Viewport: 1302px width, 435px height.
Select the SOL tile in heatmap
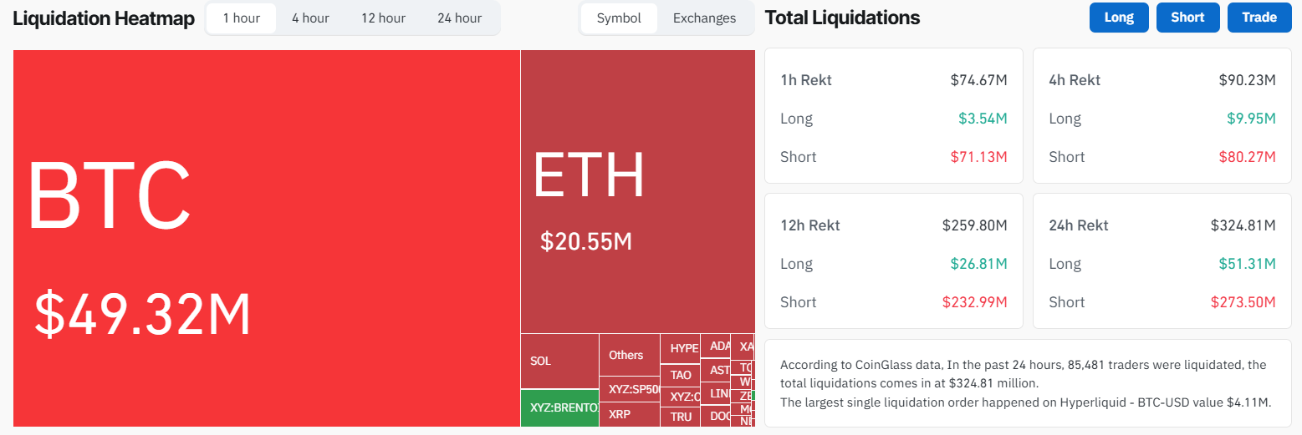559,361
